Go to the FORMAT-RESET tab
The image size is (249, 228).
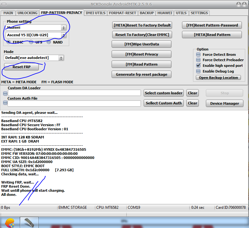[122, 13]
